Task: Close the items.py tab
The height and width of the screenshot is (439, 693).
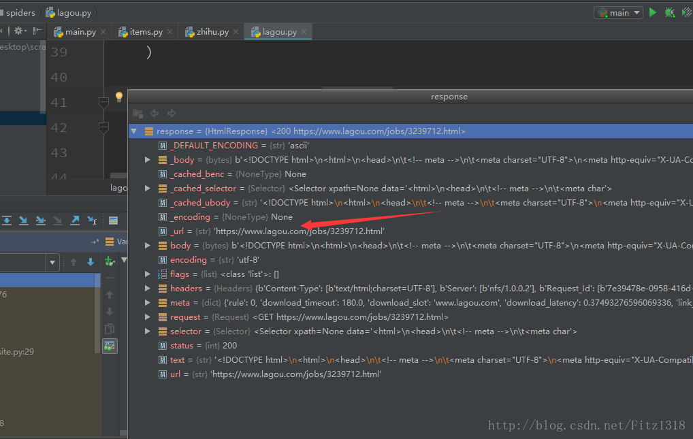Action: (170, 32)
